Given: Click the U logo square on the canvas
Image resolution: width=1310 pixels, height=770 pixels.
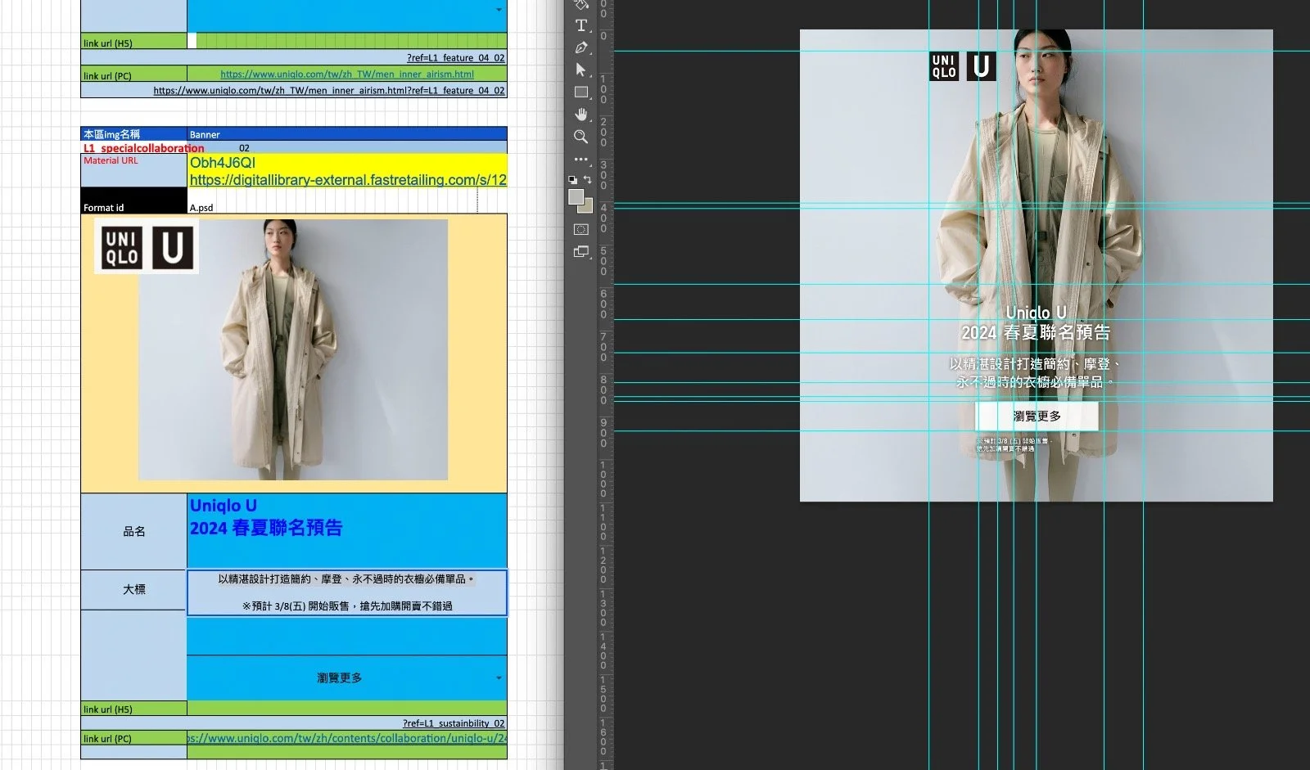Looking at the screenshot, I should pos(981,66).
